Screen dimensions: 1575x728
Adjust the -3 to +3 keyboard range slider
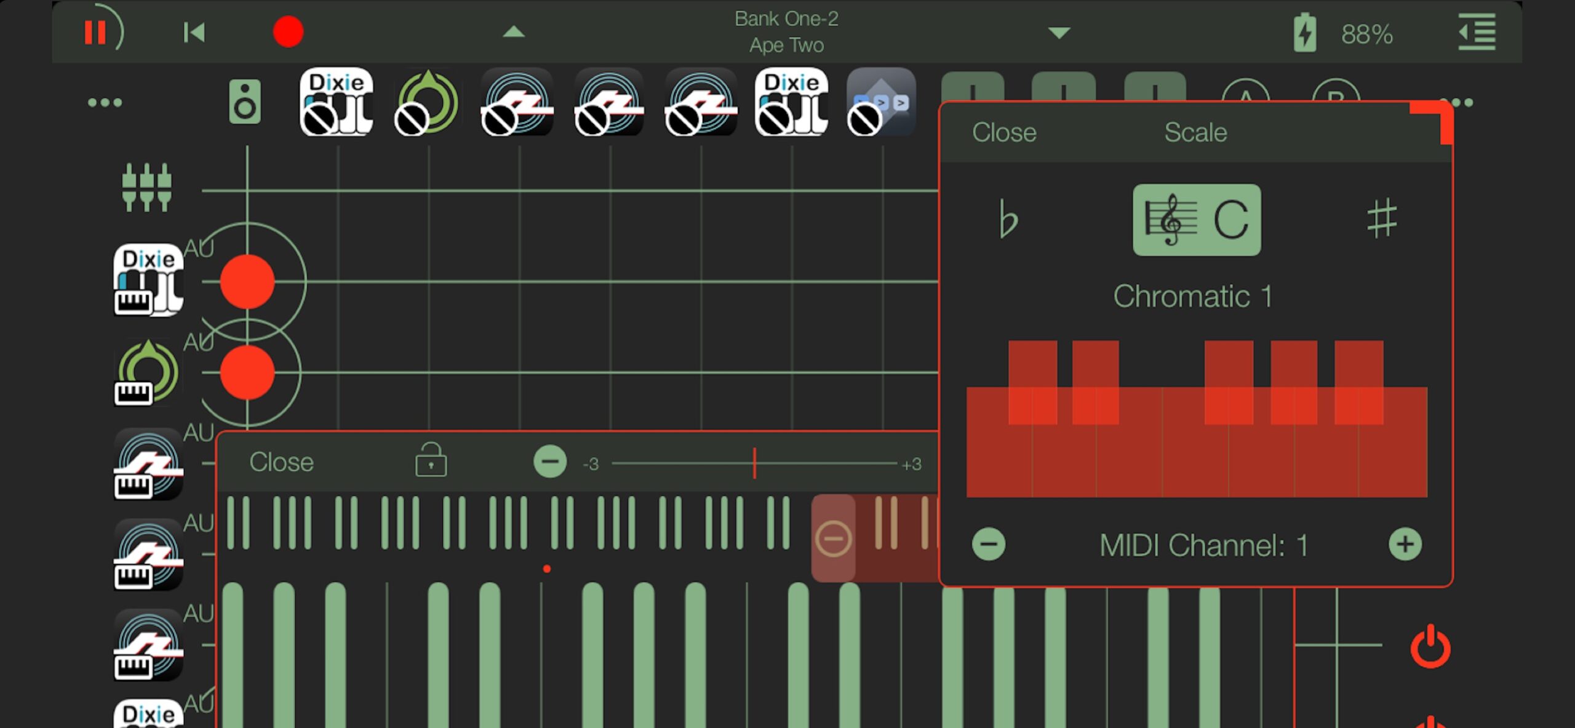754,463
